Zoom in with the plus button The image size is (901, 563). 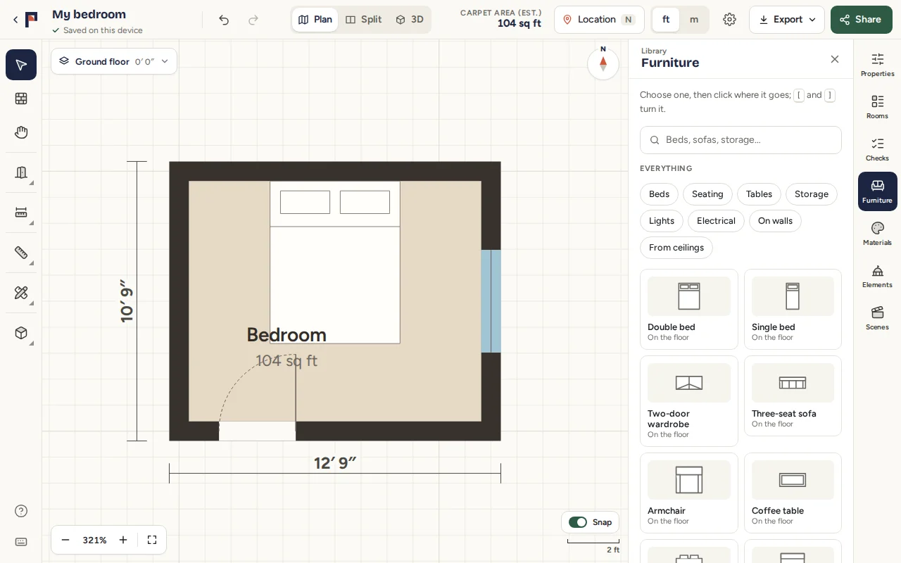point(123,540)
